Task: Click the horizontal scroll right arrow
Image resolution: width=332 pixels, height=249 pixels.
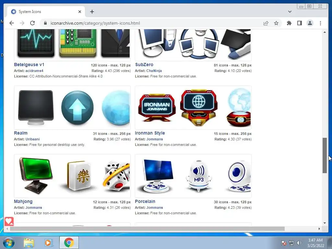Action: pos(319,229)
